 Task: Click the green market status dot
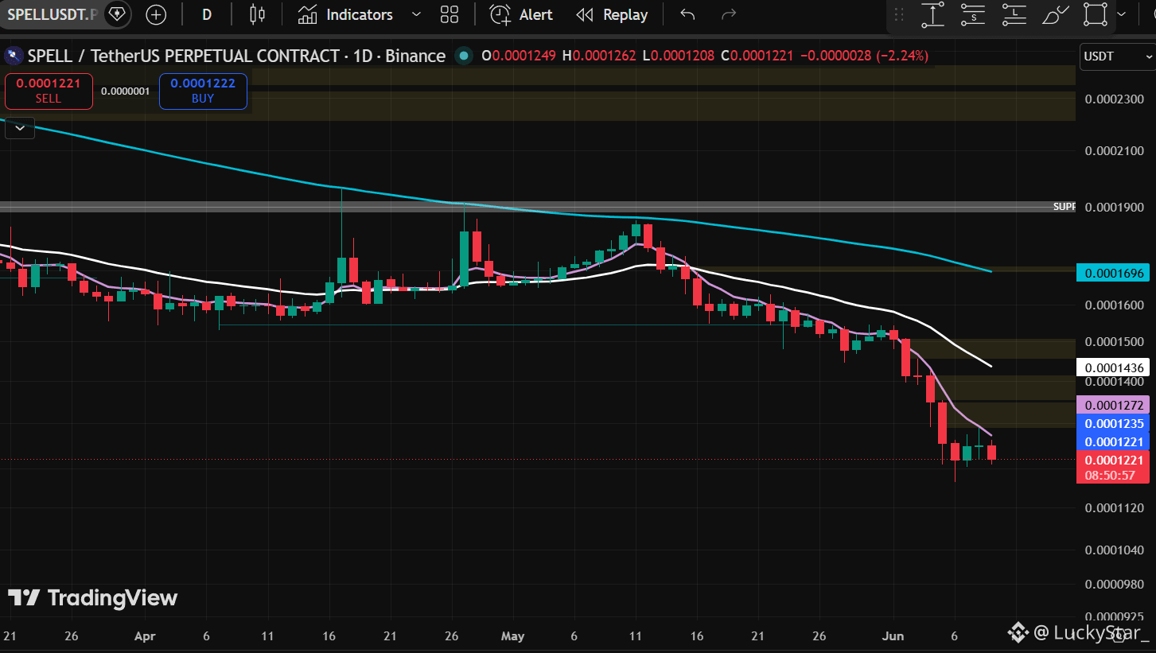click(462, 56)
